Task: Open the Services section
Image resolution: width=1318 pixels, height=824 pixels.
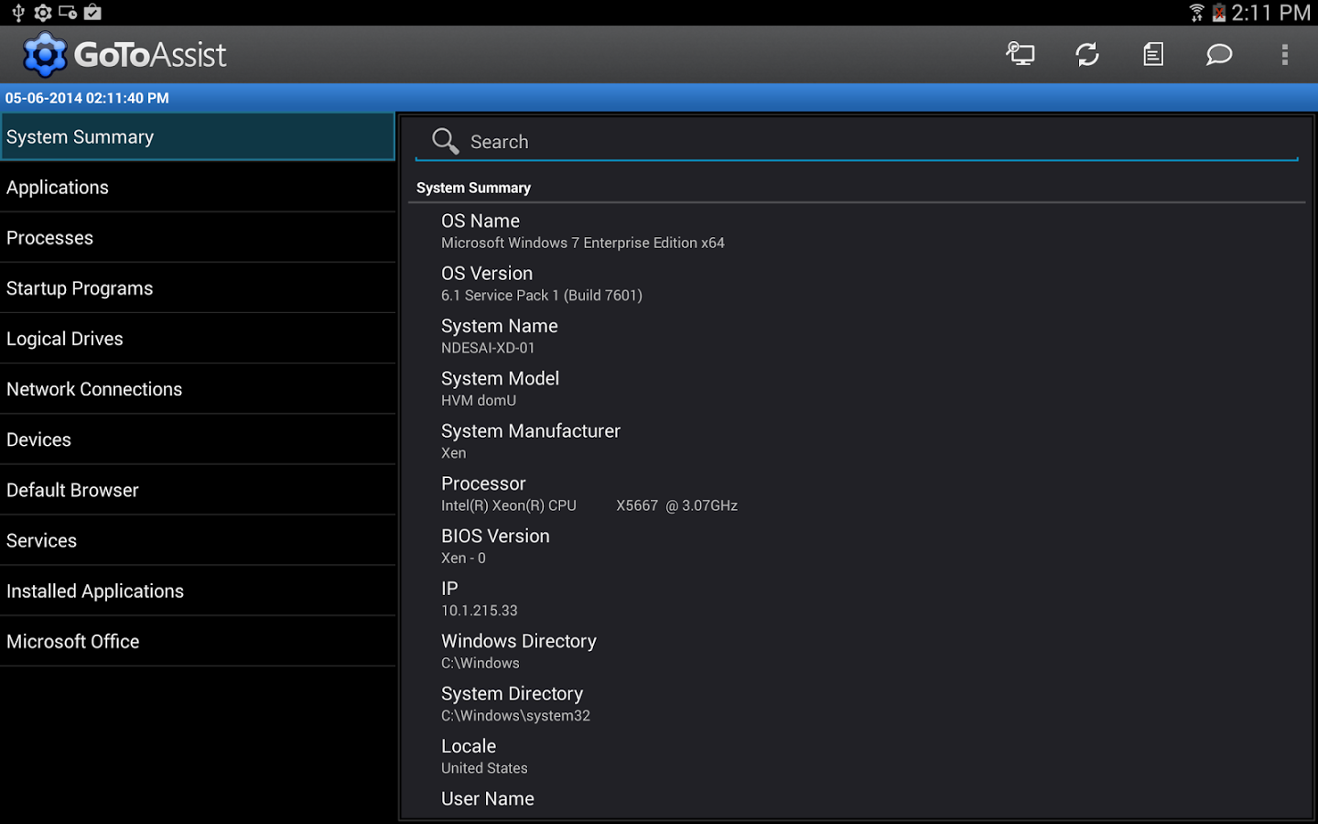Action: (198, 539)
